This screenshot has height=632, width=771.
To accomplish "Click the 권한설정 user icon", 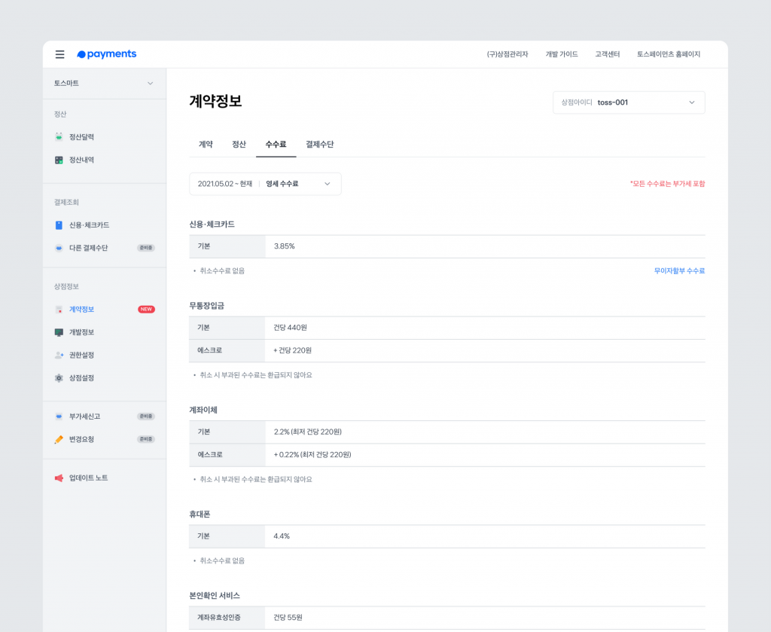I will (59, 355).
